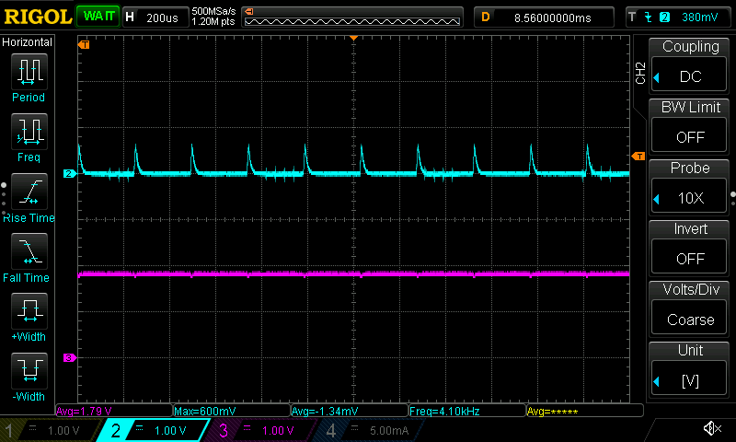736x442 pixels.
Task: Click the channel 4 5.00mA scale value
Action: [x=389, y=430]
